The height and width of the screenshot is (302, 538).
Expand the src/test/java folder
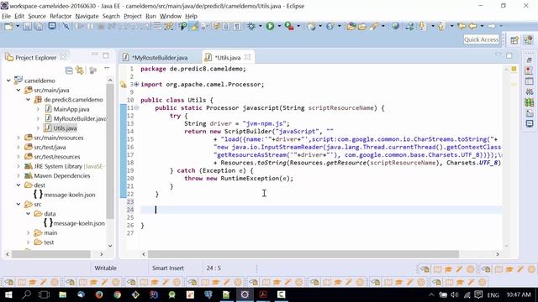[x=18, y=148]
